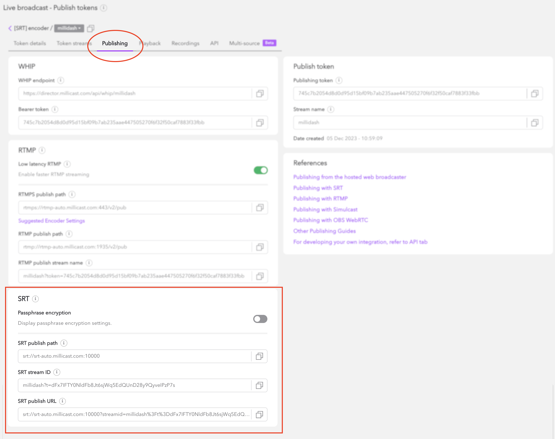This screenshot has width=555, height=439.
Task: Click info icon next to SRT heading
Action: point(35,299)
